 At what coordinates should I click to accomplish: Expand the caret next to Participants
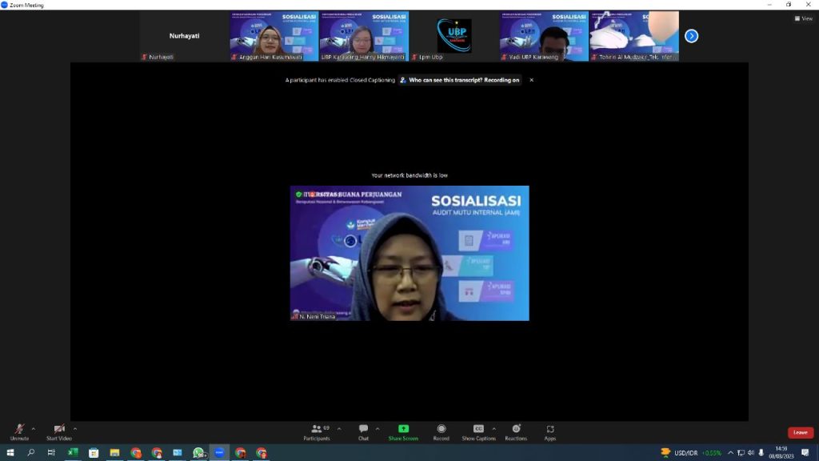(339, 429)
